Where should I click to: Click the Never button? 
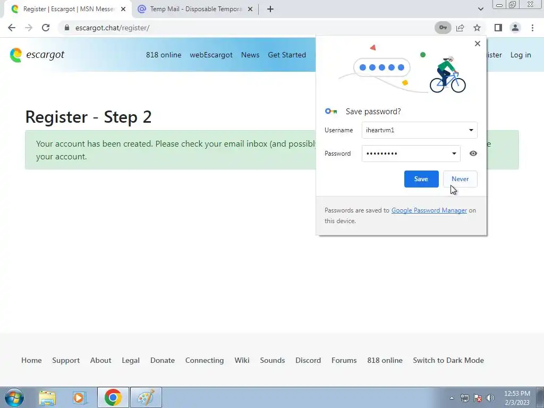(460, 179)
